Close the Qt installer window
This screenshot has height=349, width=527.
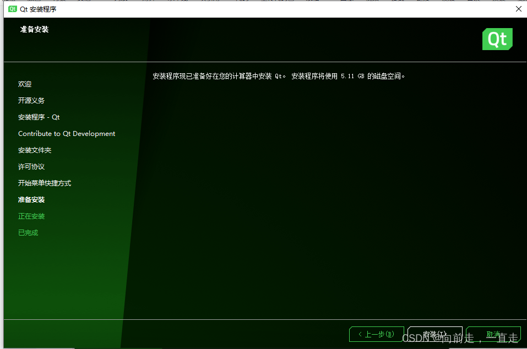519,9
